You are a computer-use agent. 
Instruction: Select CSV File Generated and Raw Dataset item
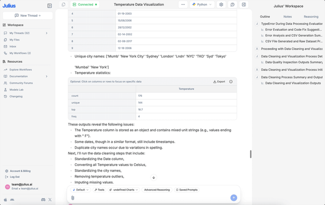[294, 41]
